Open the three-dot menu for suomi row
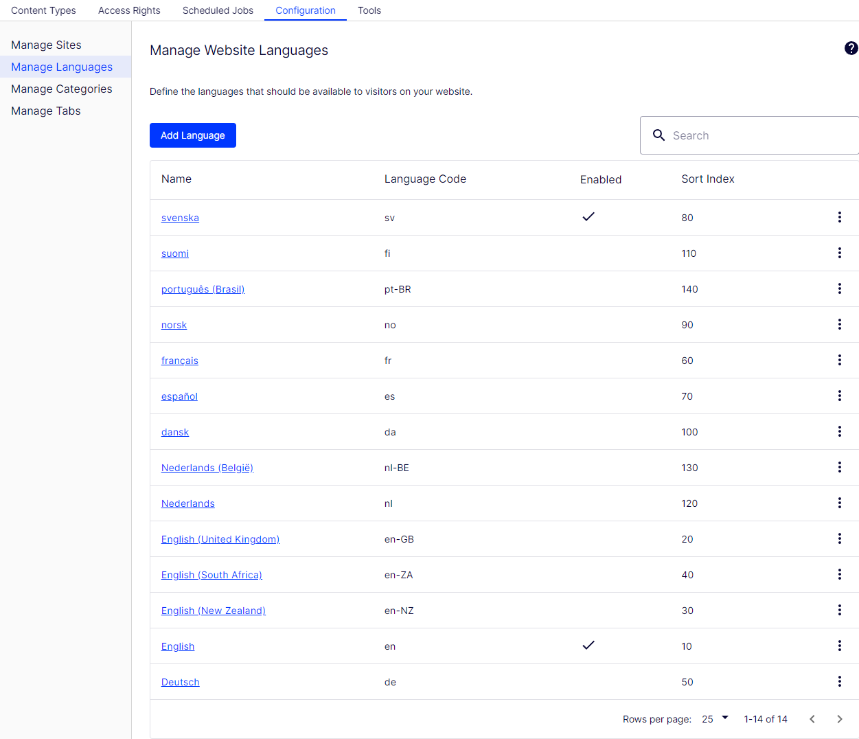 (839, 253)
